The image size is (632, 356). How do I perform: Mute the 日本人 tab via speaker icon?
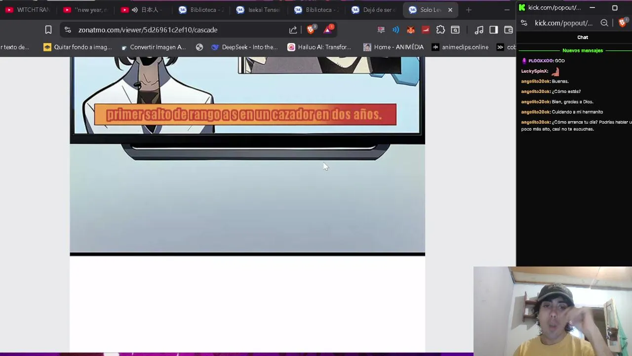coord(135,10)
